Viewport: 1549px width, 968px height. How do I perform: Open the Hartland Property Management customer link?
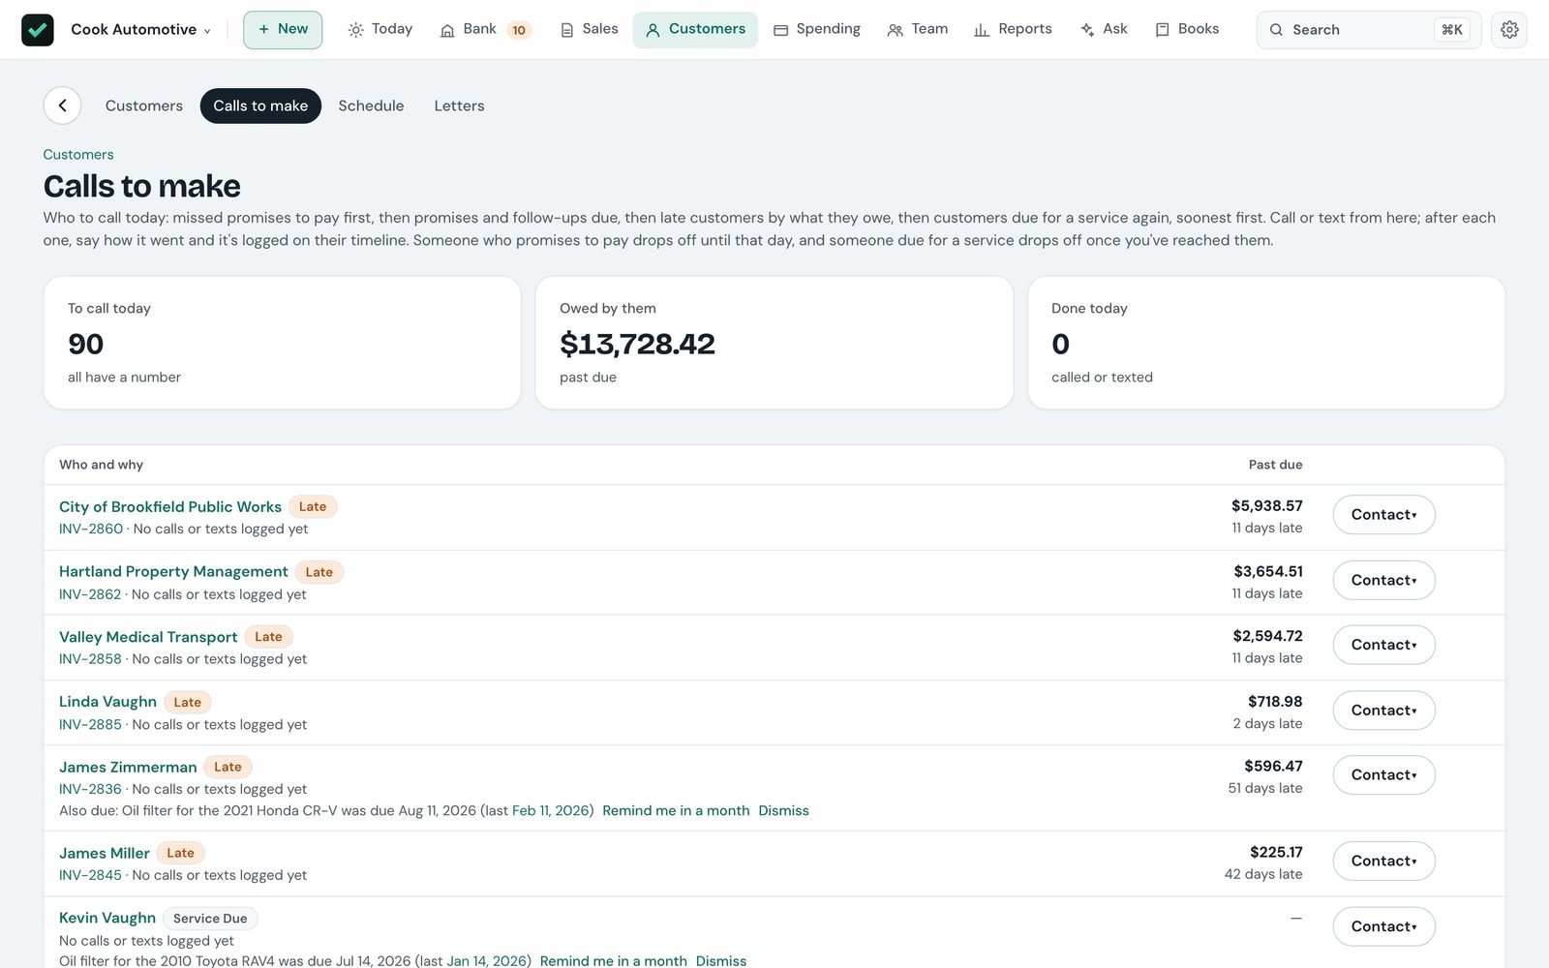coord(173,571)
